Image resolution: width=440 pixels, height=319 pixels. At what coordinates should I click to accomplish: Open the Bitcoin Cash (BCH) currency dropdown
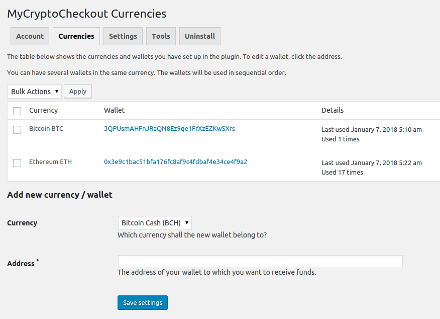tap(155, 223)
